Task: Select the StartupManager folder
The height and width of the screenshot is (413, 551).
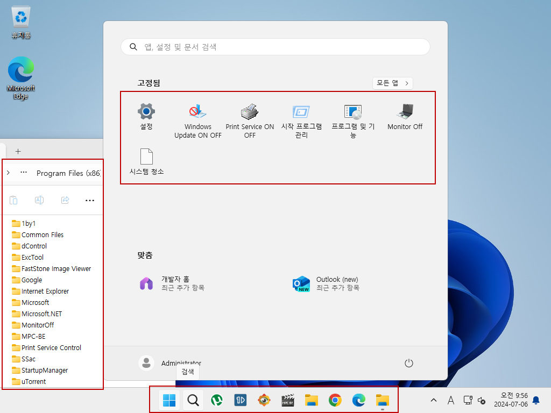Action: pos(40,370)
